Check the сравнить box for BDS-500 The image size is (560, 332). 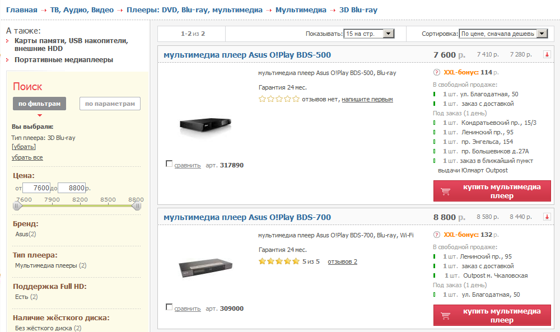pos(169,164)
